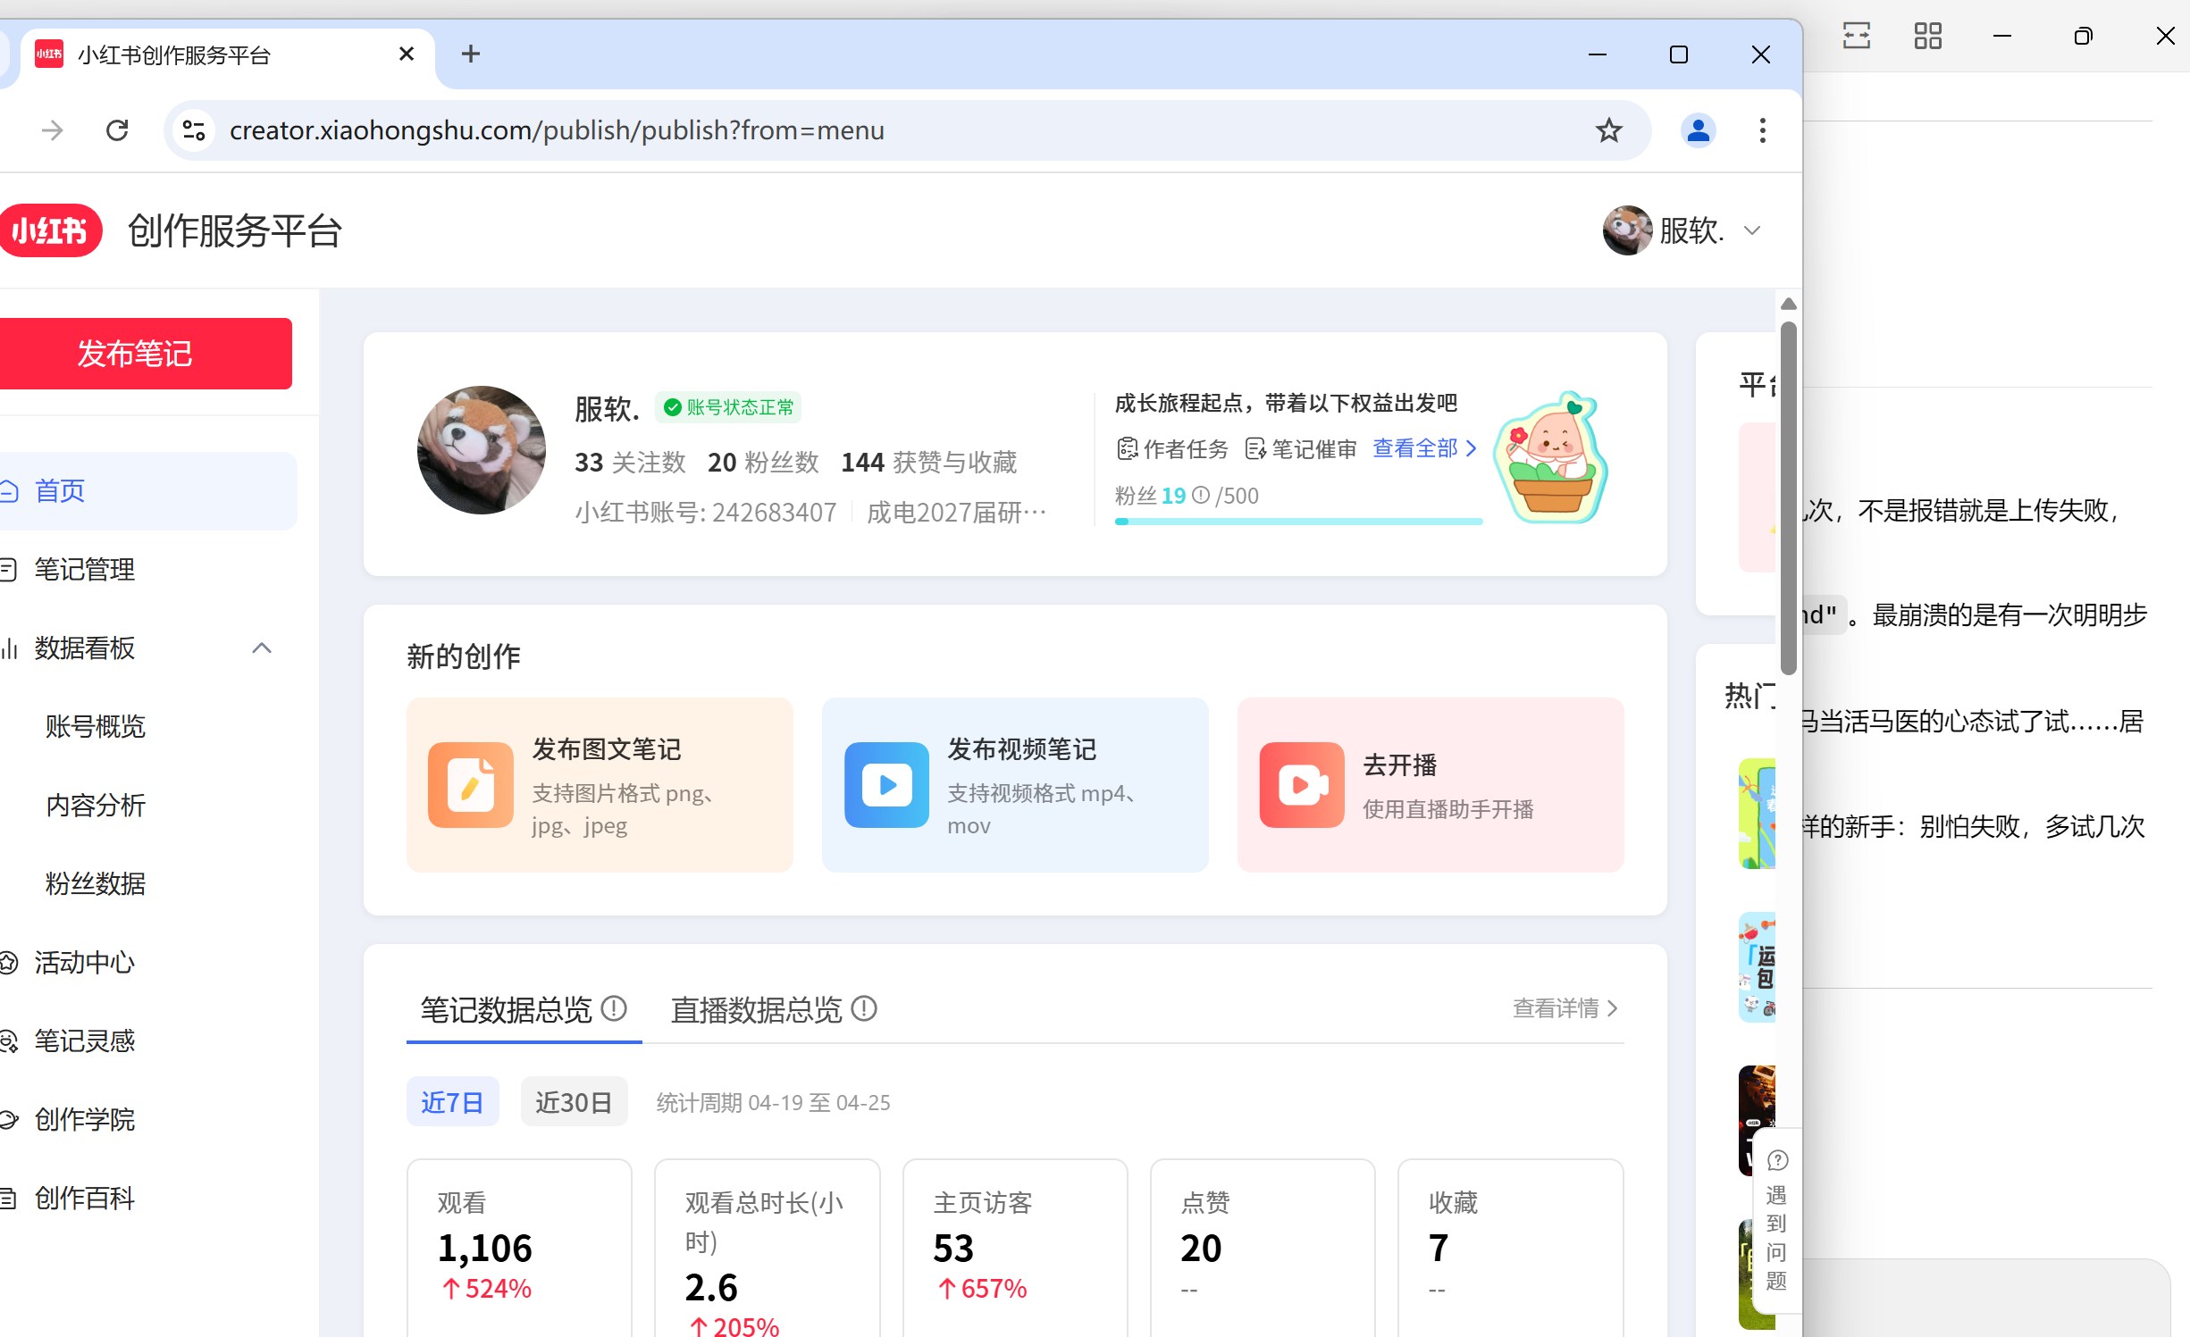Switch to the 直播数据总览 tab

click(x=756, y=1009)
